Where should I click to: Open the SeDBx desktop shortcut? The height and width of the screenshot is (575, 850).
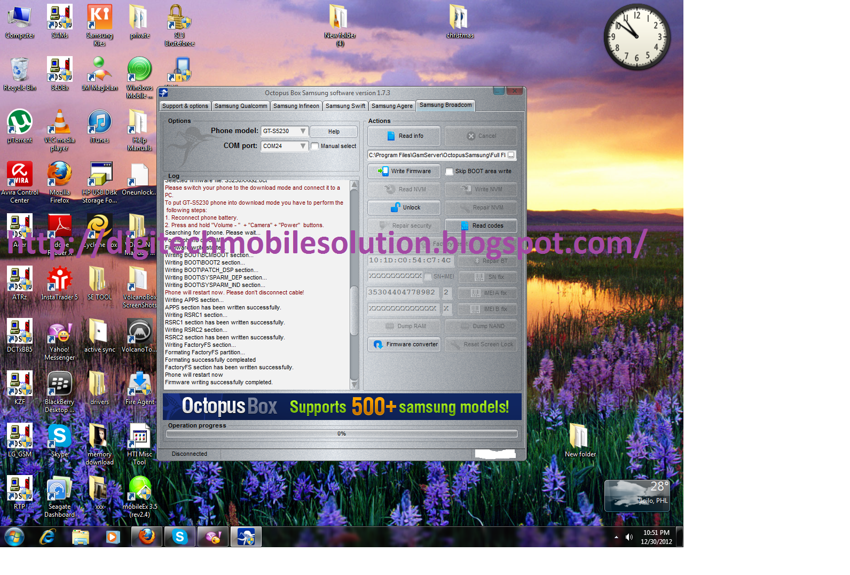pos(60,74)
